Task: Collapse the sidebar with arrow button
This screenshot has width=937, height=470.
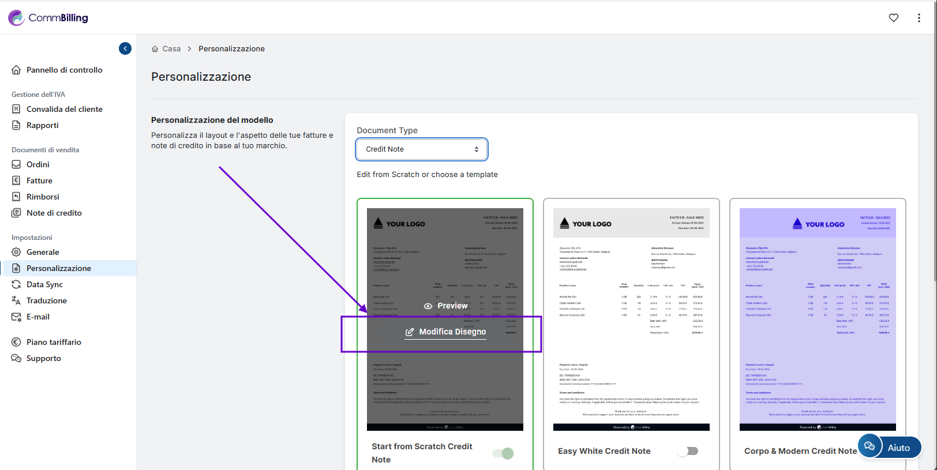Action: tap(125, 48)
